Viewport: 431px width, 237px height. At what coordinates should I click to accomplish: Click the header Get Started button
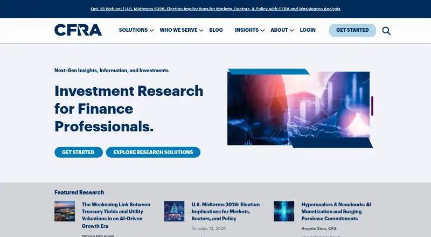point(352,30)
